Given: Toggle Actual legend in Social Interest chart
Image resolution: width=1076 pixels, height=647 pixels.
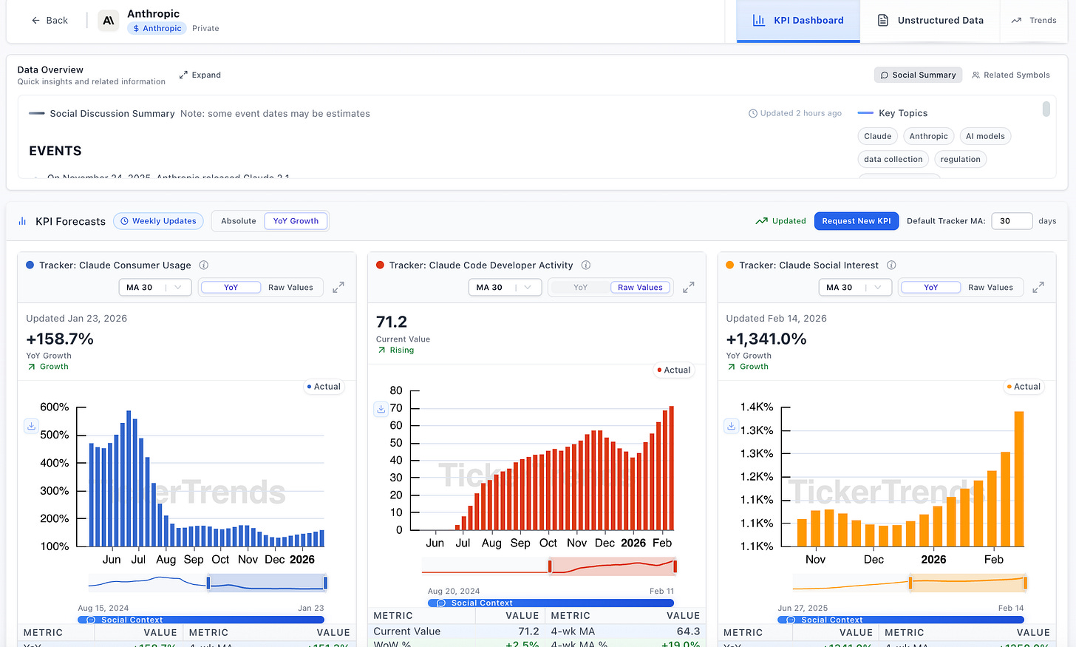Looking at the screenshot, I should pyautogui.click(x=1024, y=387).
